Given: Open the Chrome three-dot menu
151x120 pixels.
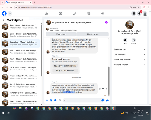Looking at the screenshot, I should click(x=148, y=7).
